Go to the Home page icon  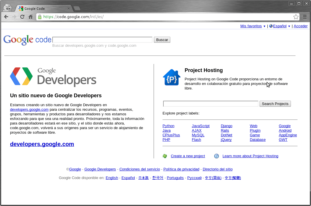[30, 17]
